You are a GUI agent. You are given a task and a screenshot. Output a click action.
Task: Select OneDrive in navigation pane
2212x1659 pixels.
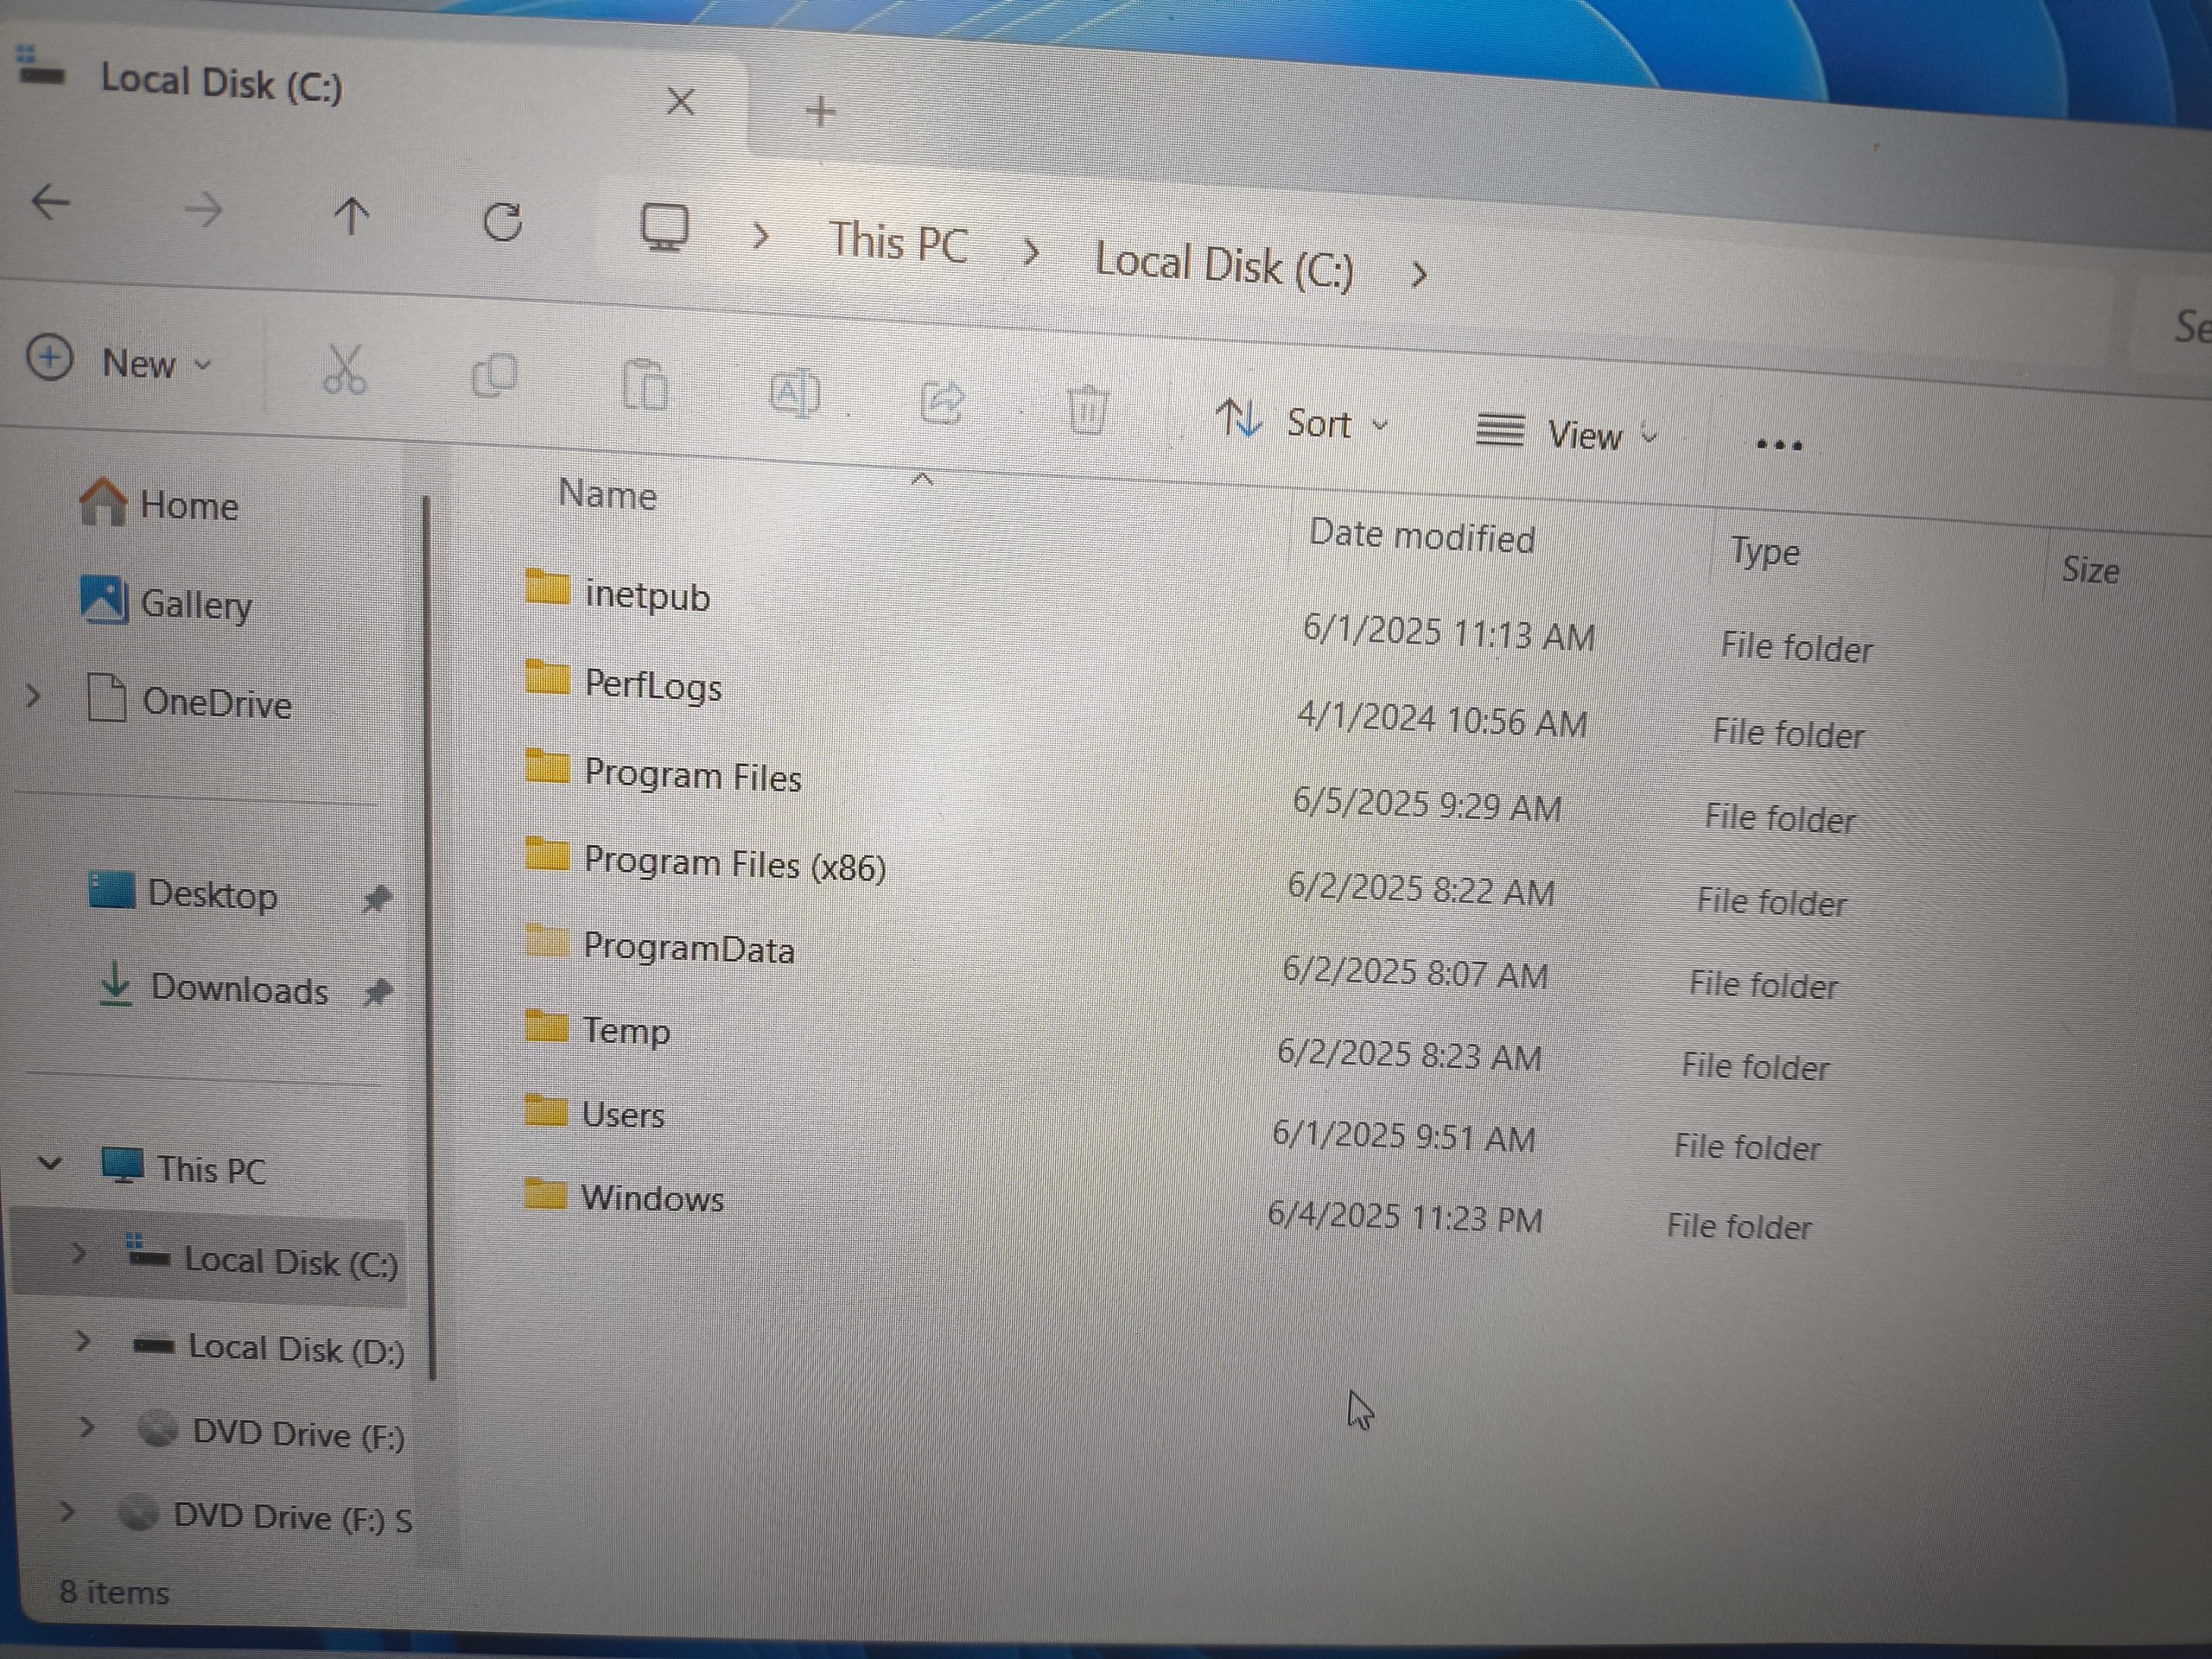(190, 700)
